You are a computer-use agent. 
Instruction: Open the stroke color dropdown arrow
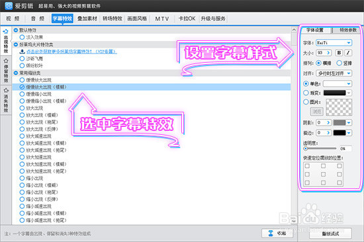point(349,133)
